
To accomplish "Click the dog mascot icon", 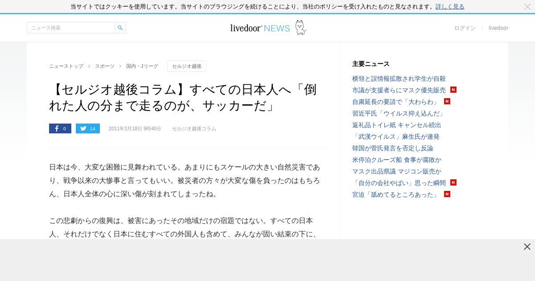I will [x=301, y=27].
